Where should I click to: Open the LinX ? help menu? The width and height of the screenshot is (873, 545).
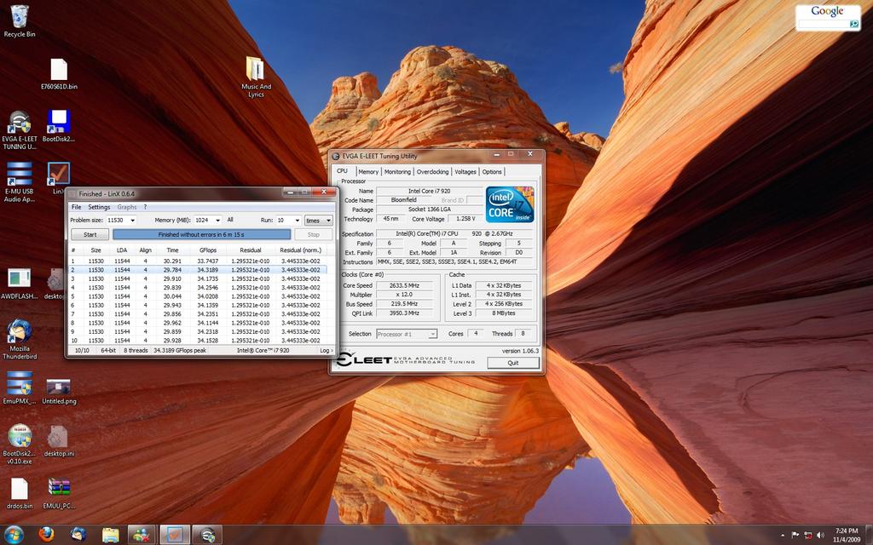coord(145,207)
